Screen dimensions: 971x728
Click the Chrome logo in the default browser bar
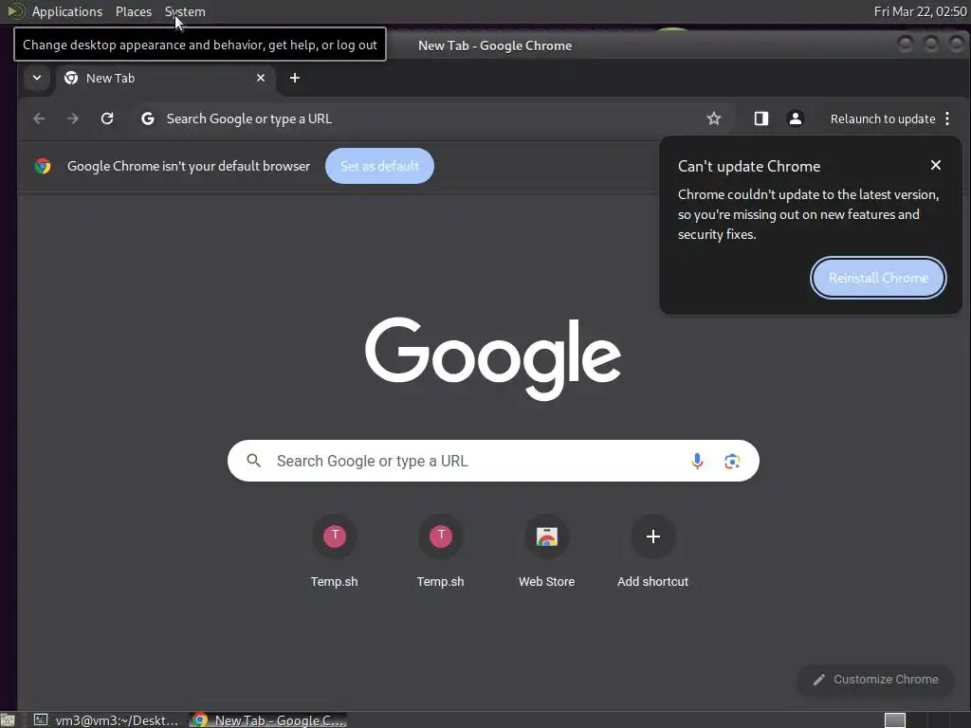pos(43,166)
